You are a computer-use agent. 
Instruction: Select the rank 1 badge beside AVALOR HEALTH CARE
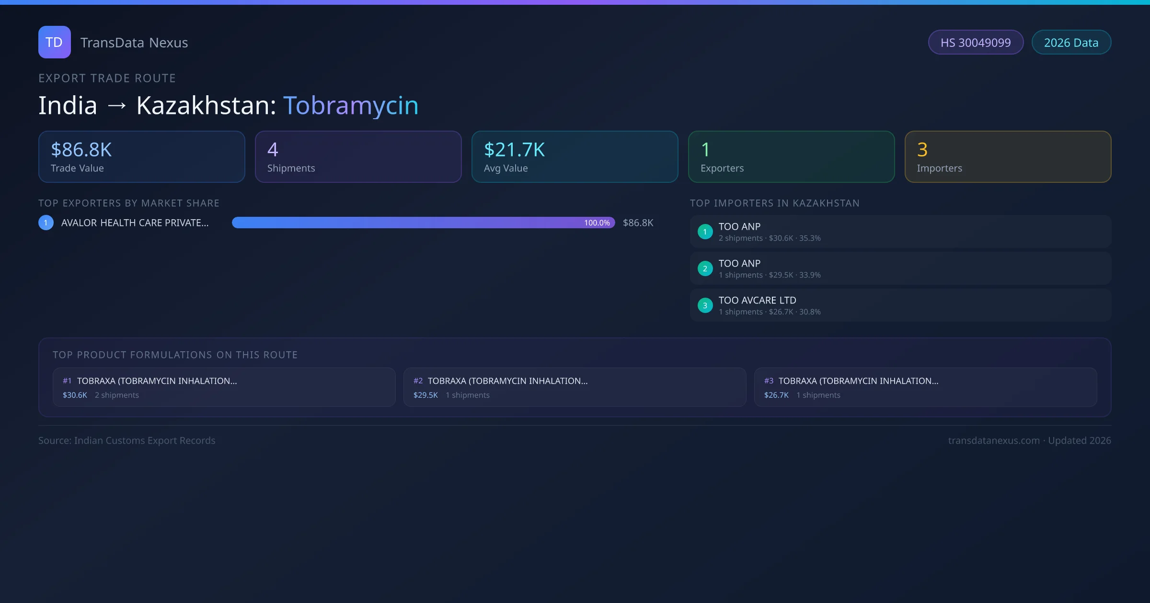46,222
